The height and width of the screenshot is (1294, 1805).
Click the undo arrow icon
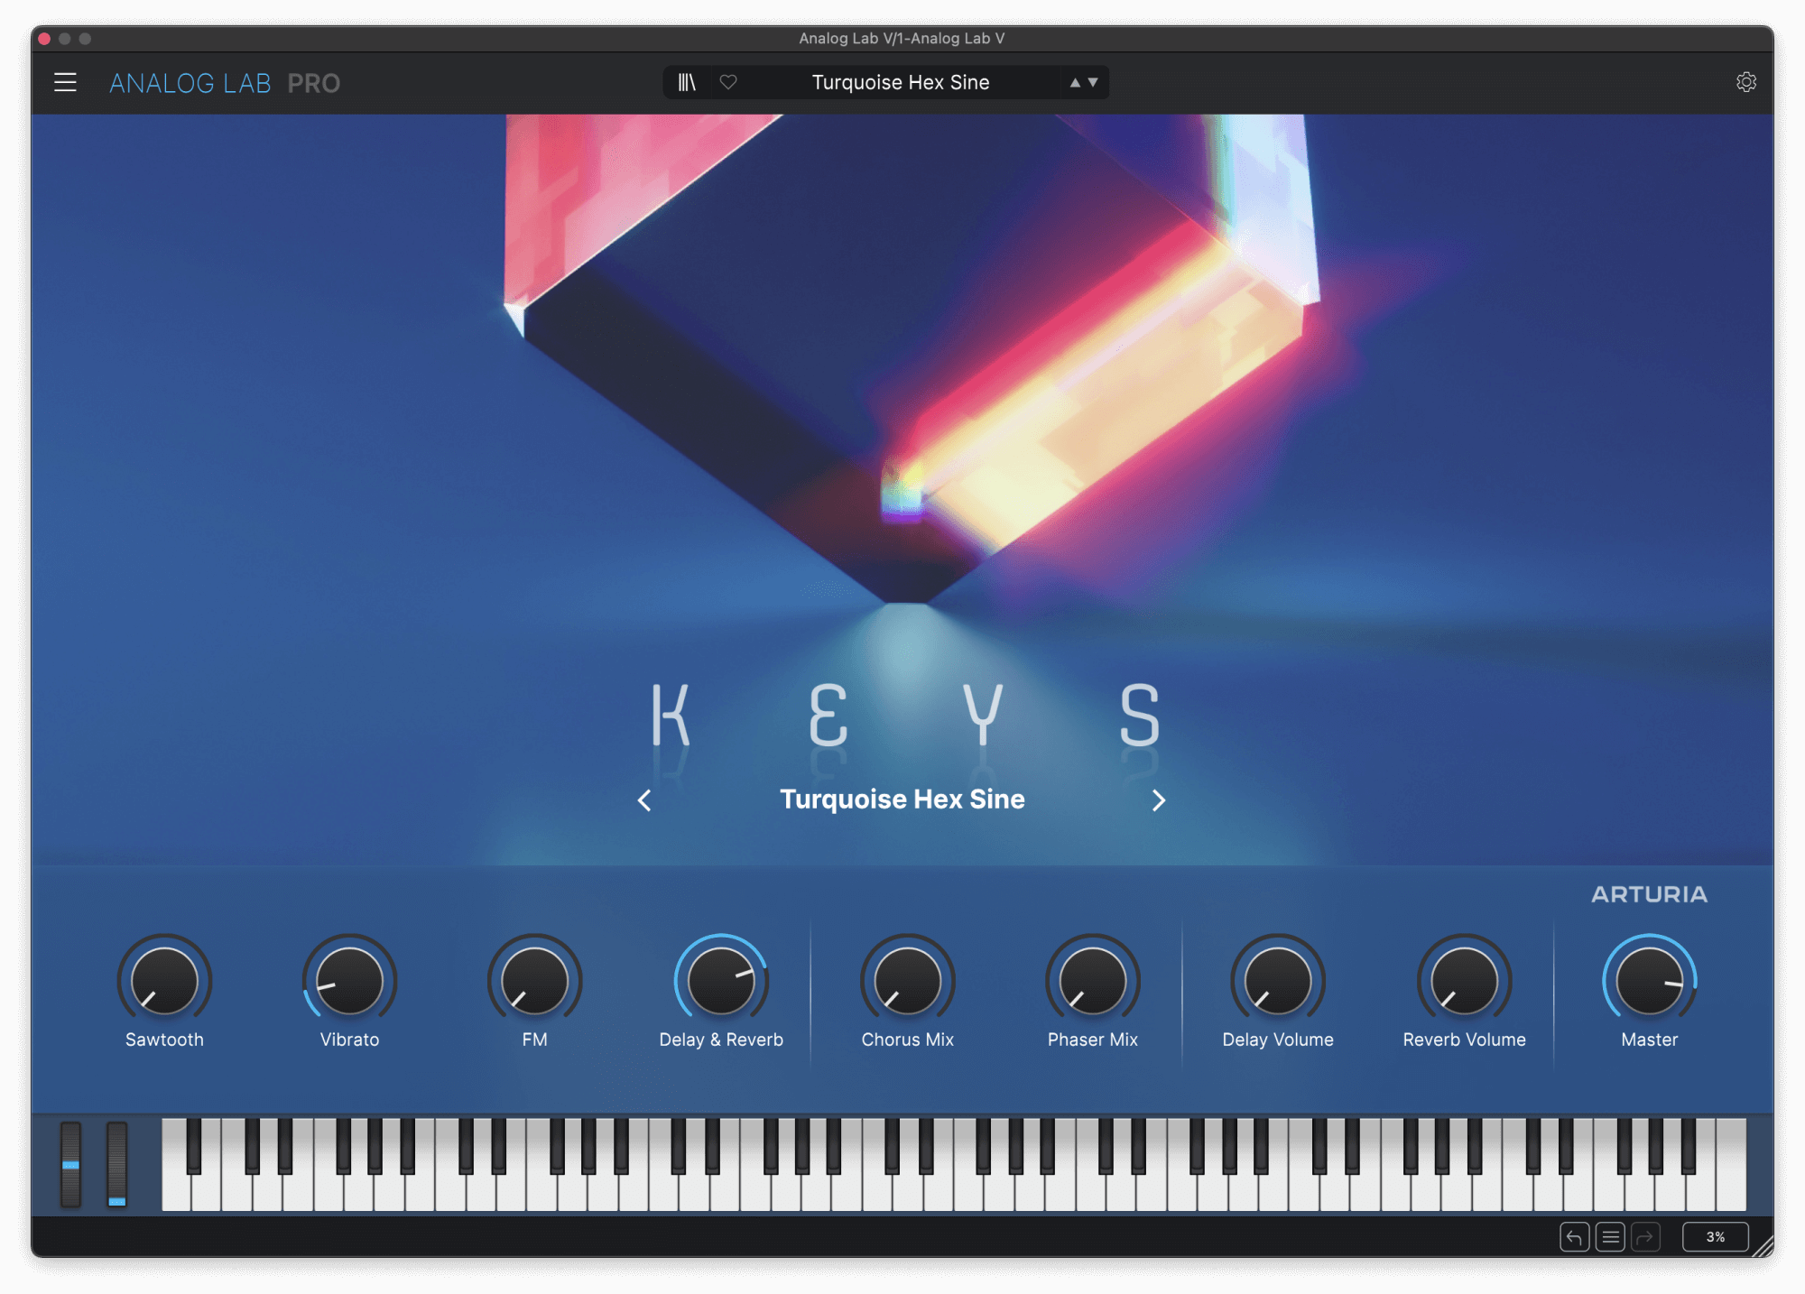coord(1574,1237)
